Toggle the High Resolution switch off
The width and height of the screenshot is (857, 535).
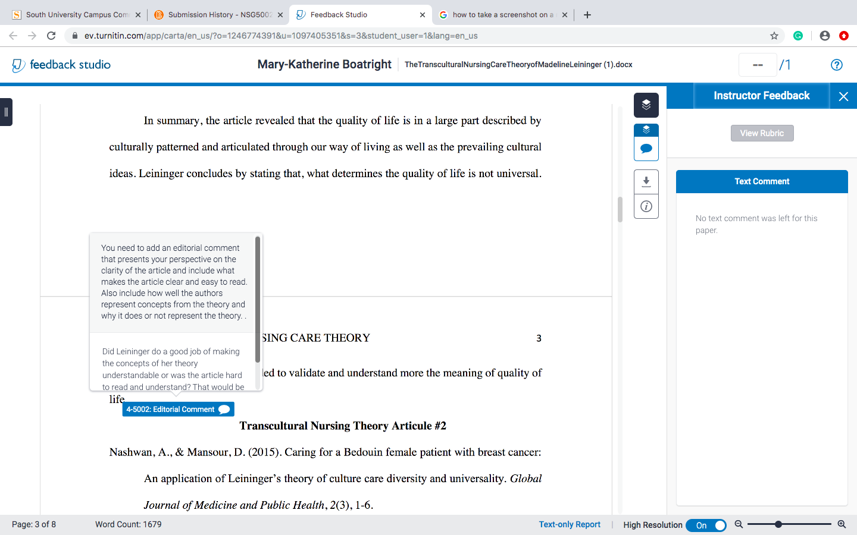[x=706, y=525]
